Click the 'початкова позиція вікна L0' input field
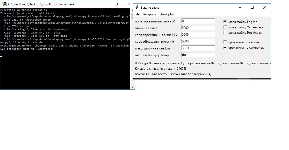The image size is (289, 150). pyautogui.click(x=198, y=21)
